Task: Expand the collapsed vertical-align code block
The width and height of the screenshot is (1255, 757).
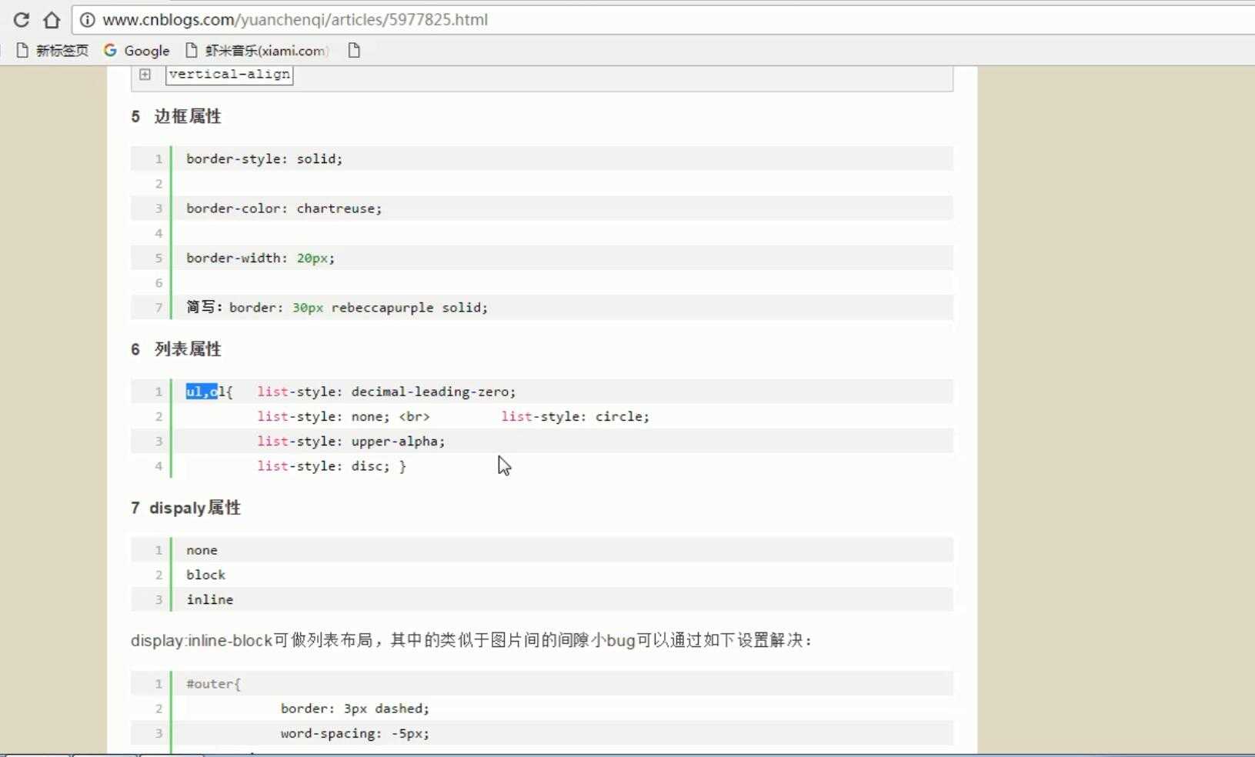Action: 145,75
